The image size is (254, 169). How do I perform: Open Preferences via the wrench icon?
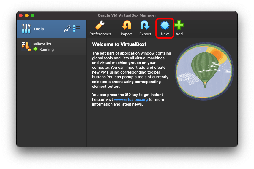click(x=100, y=26)
